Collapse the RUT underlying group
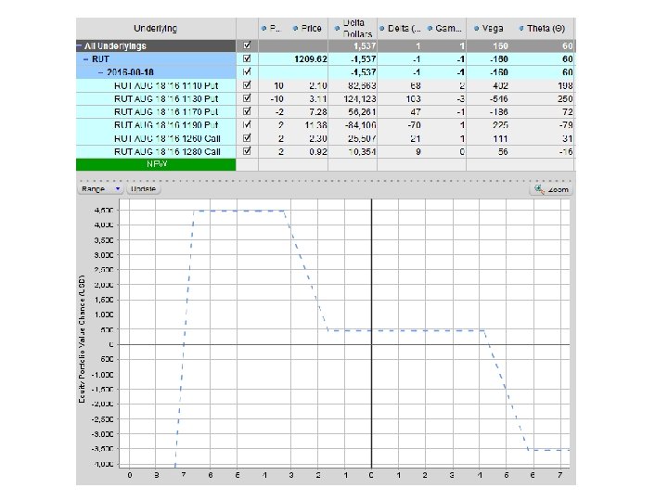The image size is (668, 501). coord(86,58)
